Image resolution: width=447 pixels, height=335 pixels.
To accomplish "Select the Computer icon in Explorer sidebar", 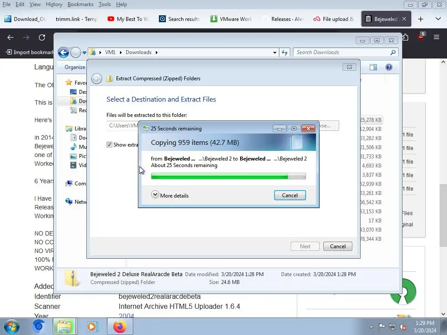I will (69, 184).
